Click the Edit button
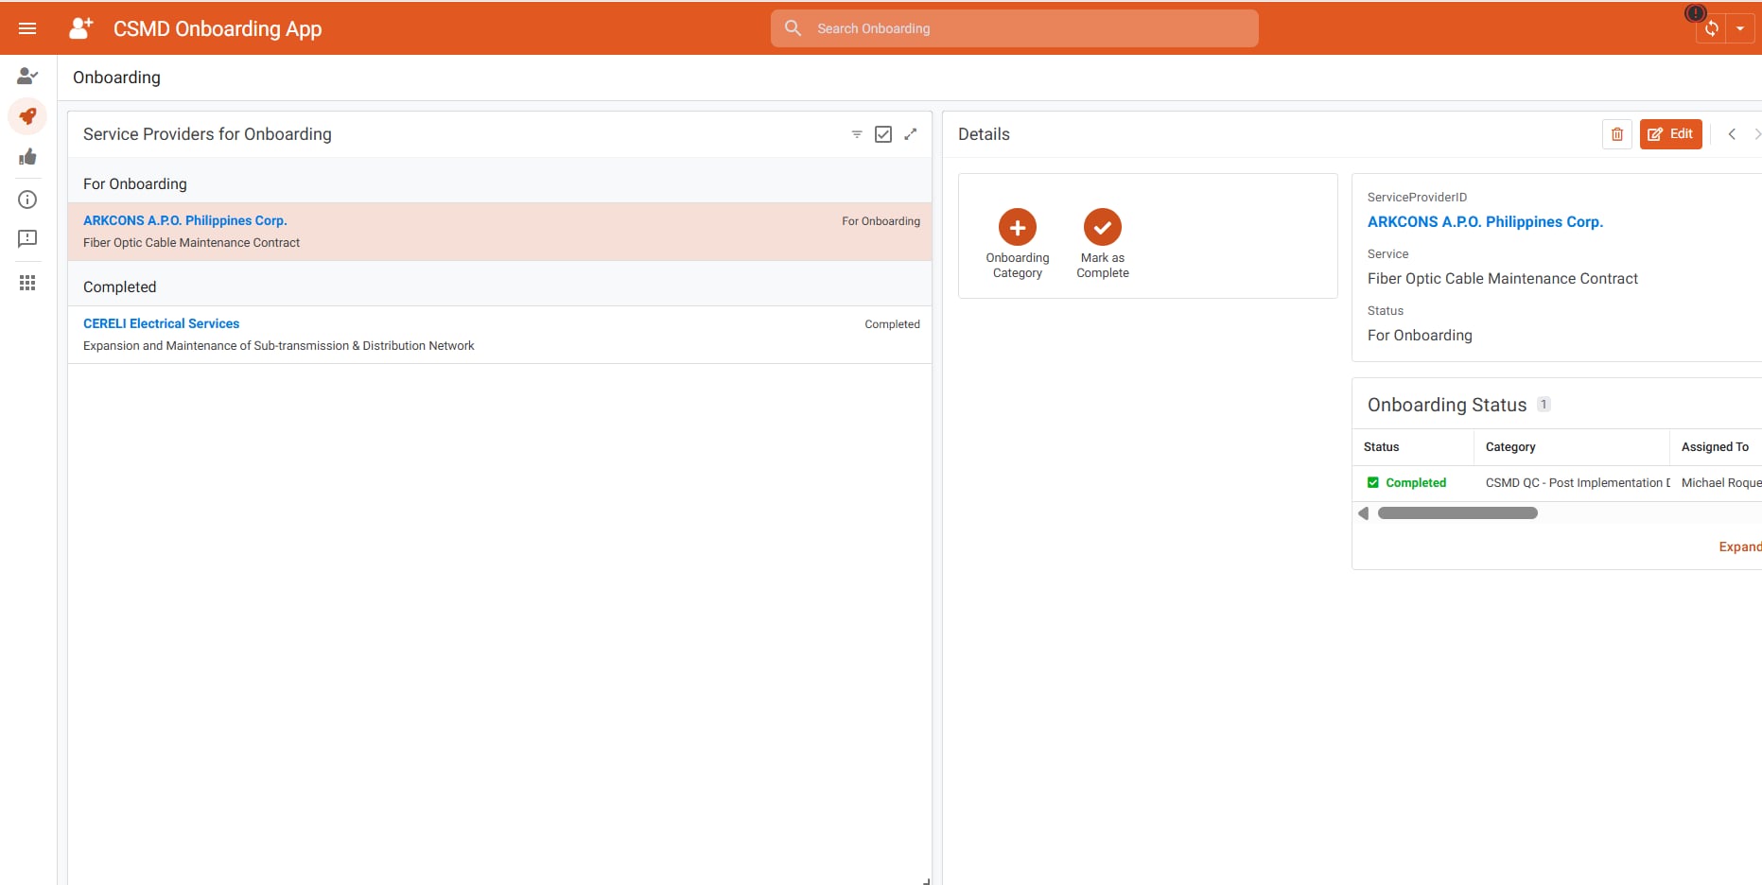 point(1671,134)
